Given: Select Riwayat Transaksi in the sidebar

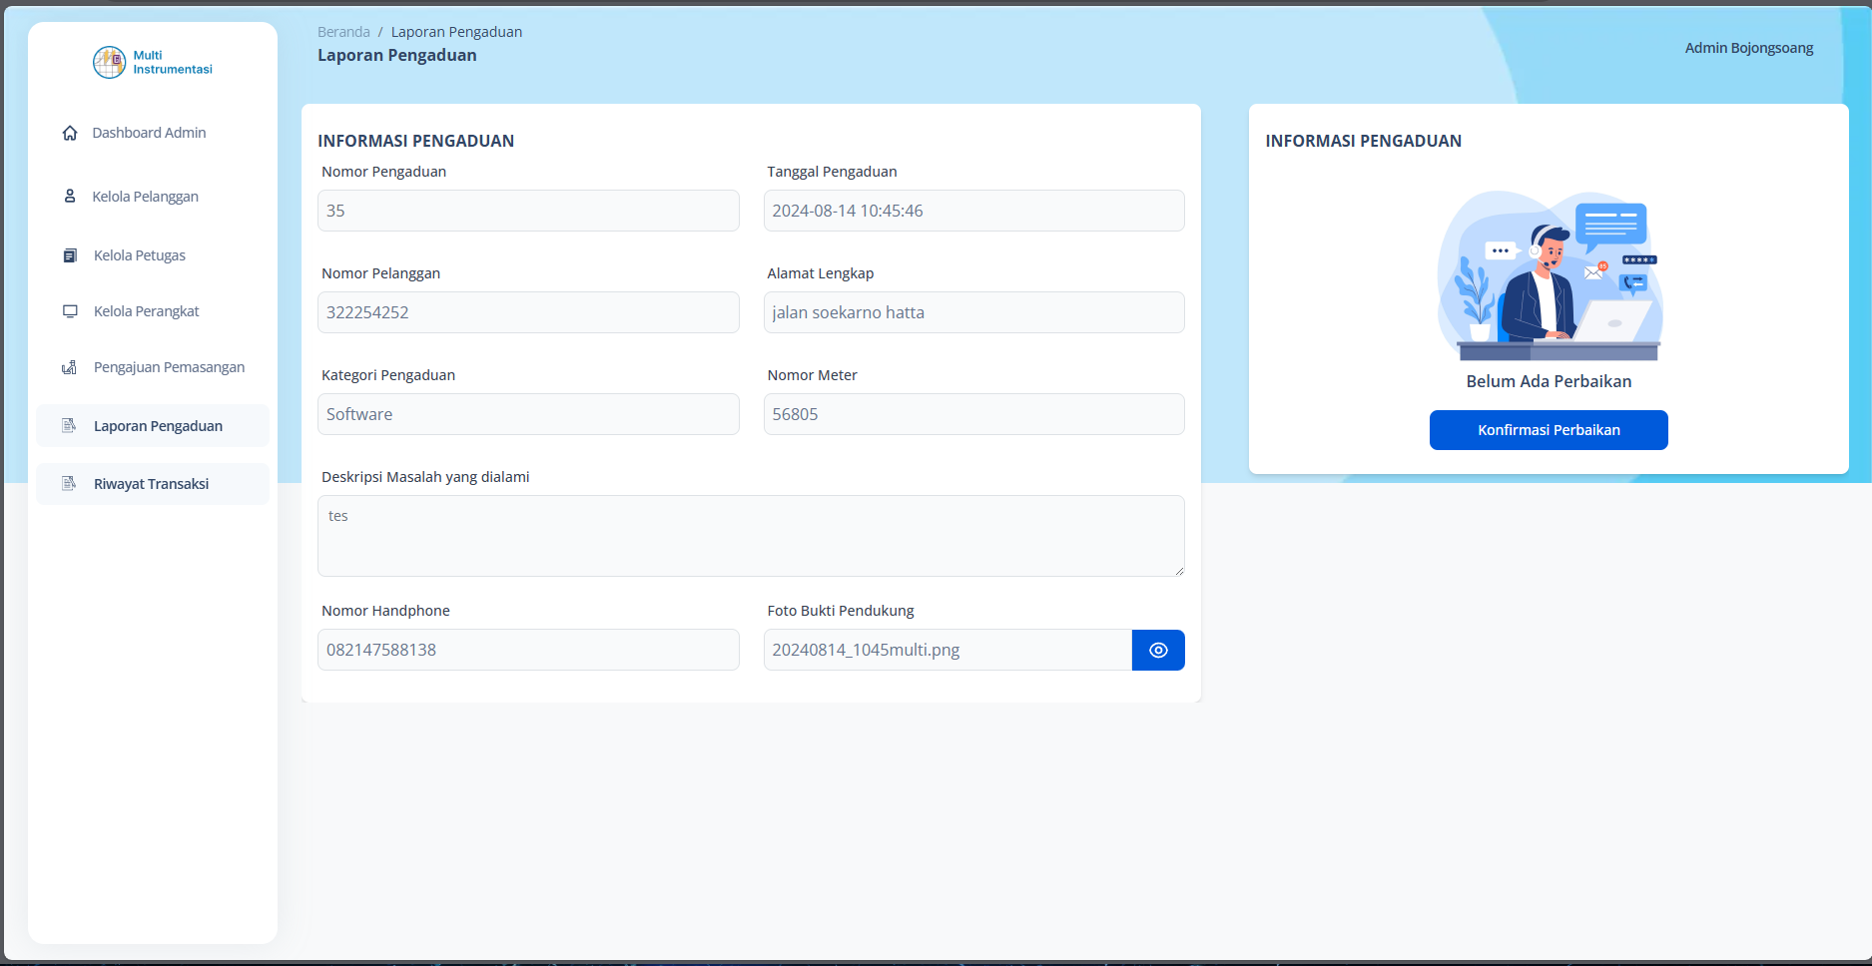Looking at the screenshot, I should click(x=151, y=483).
